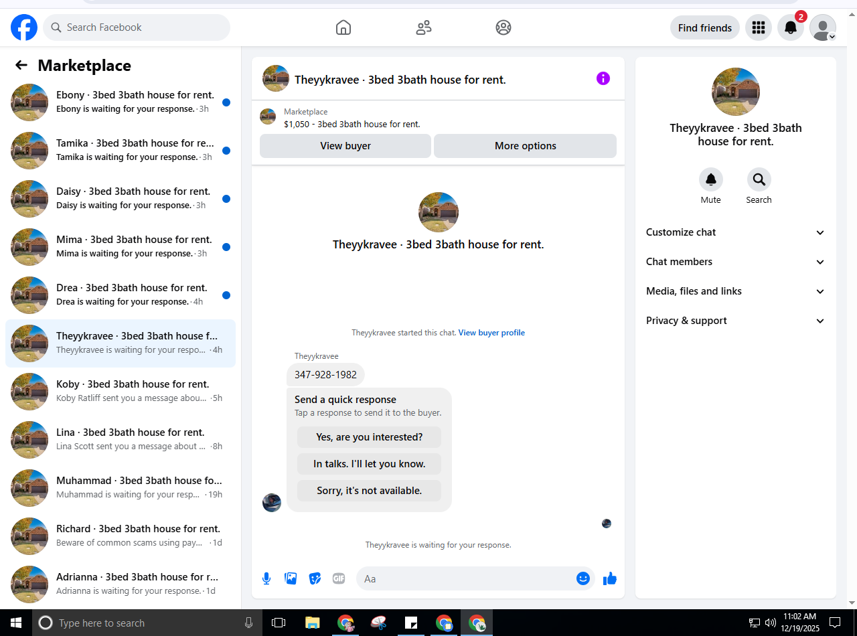Send a thumbs-up like

[x=609, y=578]
